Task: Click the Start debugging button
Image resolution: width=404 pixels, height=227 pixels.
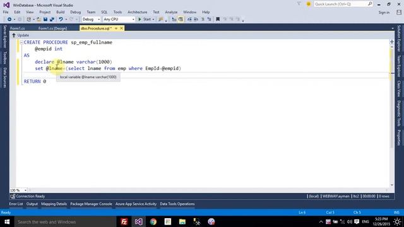Action: [x=145, y=20]
